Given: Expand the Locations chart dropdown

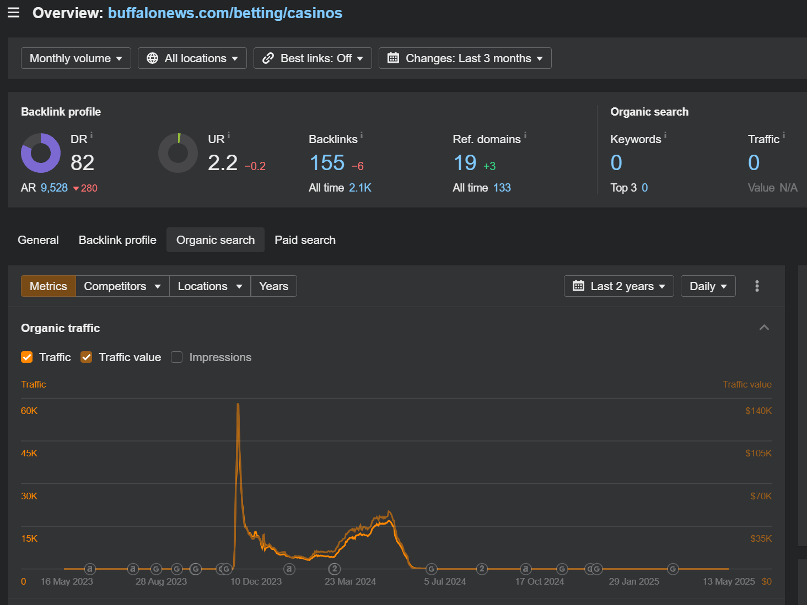Looking at the screenshot, I should pos(210,286).
